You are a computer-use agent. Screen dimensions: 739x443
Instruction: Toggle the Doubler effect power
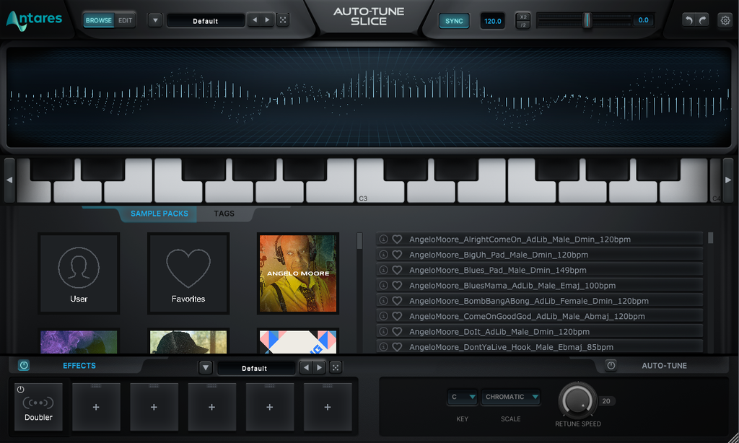pos(21,390)
